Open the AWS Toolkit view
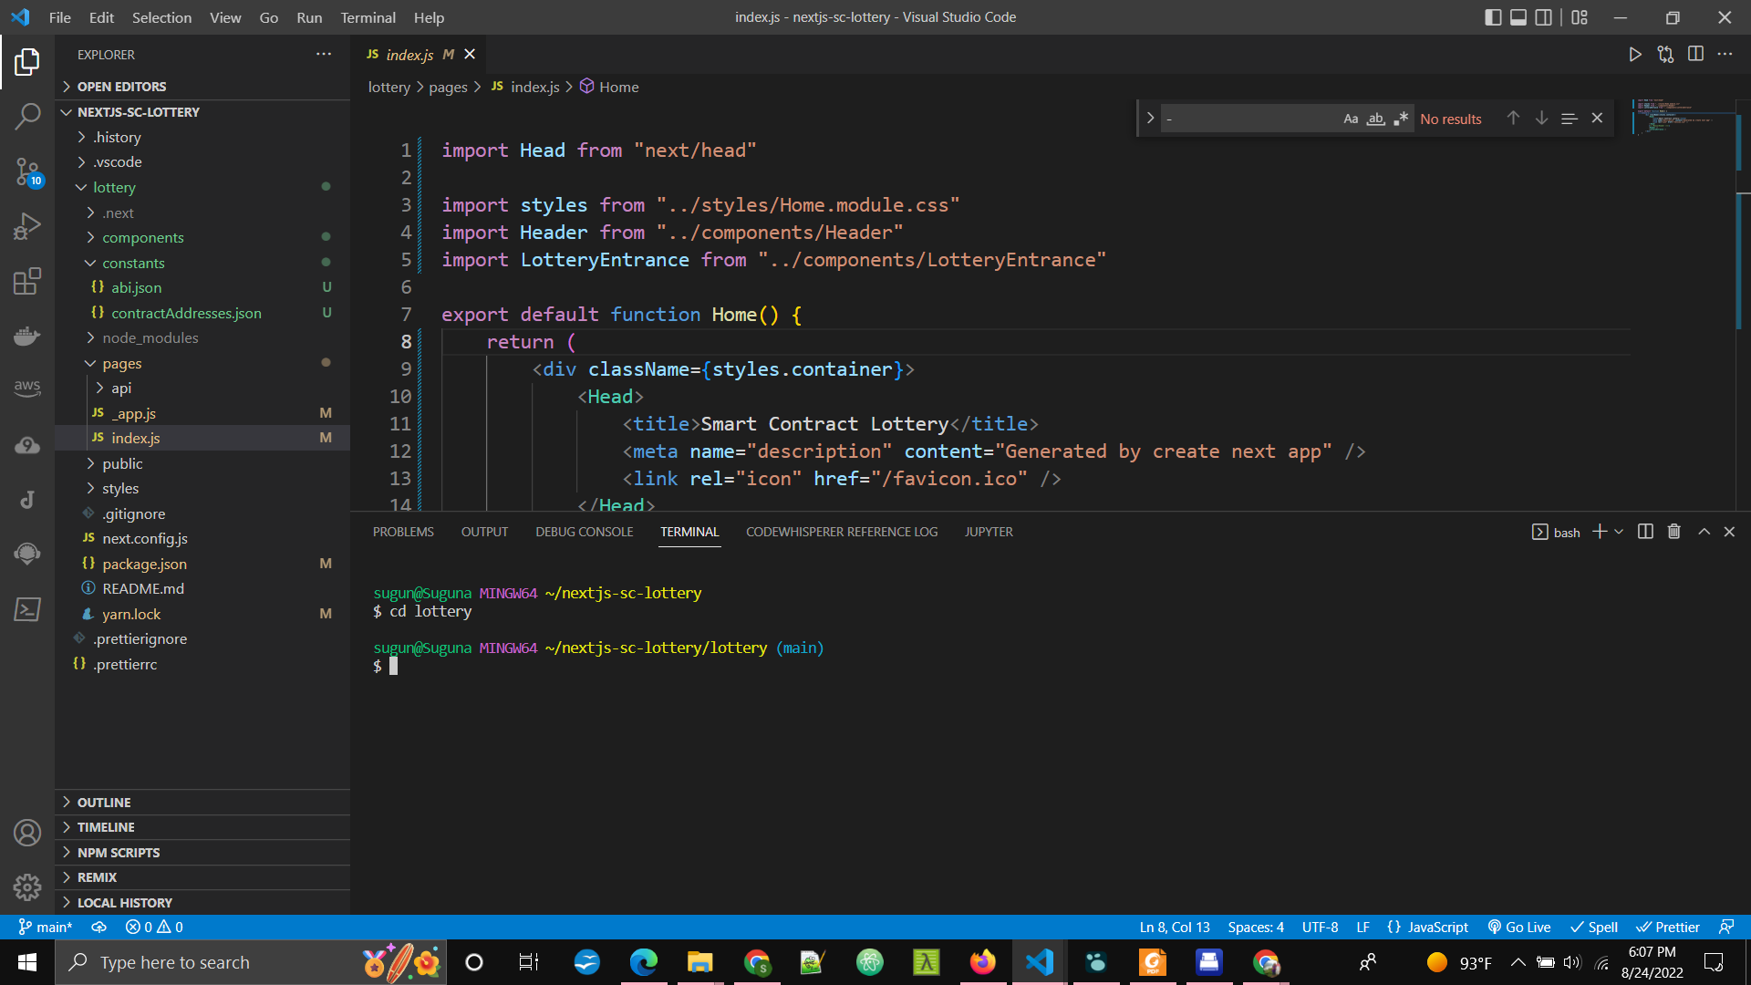Image resolution: width=1751 pixels, height=985 pixels. tap(27, 389)
